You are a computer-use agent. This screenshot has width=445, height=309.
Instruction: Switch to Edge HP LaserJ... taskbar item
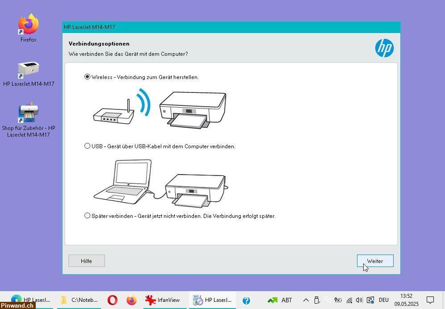(x=31, y=300)
